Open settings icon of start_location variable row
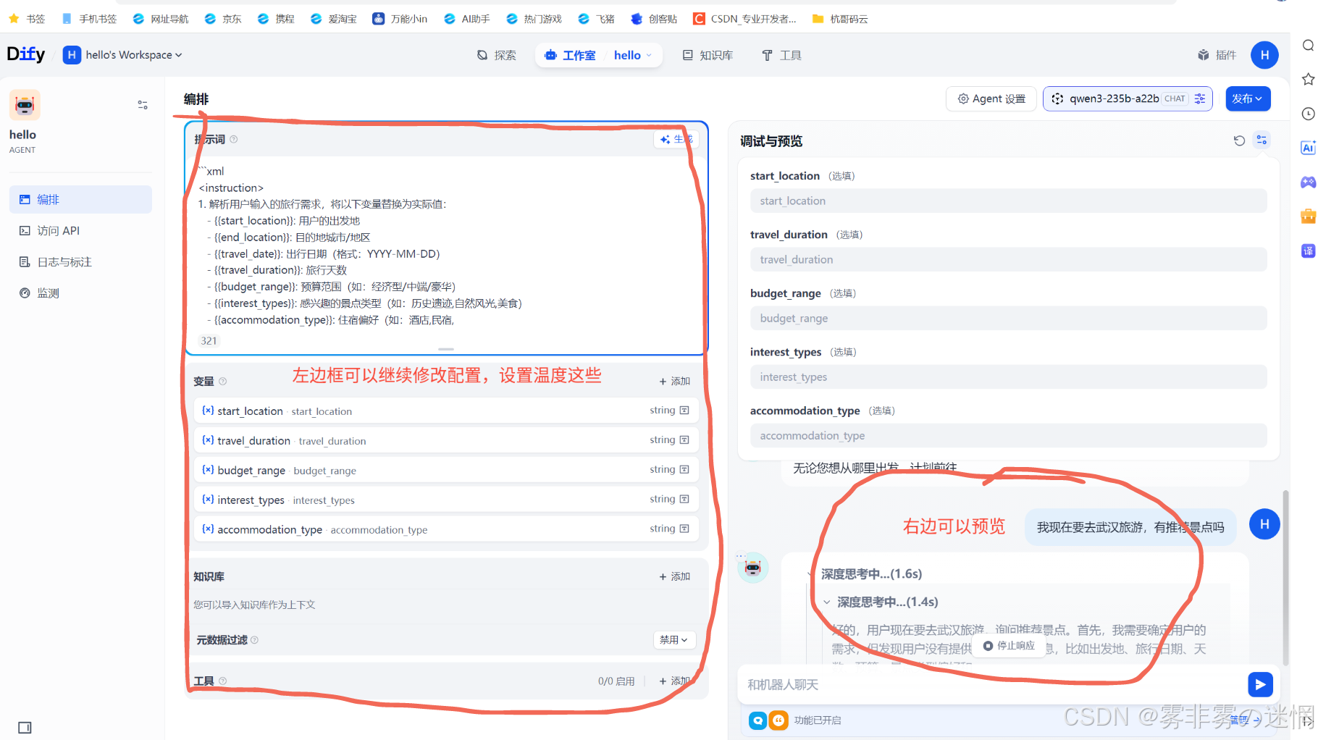The width and height of the screenshot is (1318, 740). [x=684, y=411]
